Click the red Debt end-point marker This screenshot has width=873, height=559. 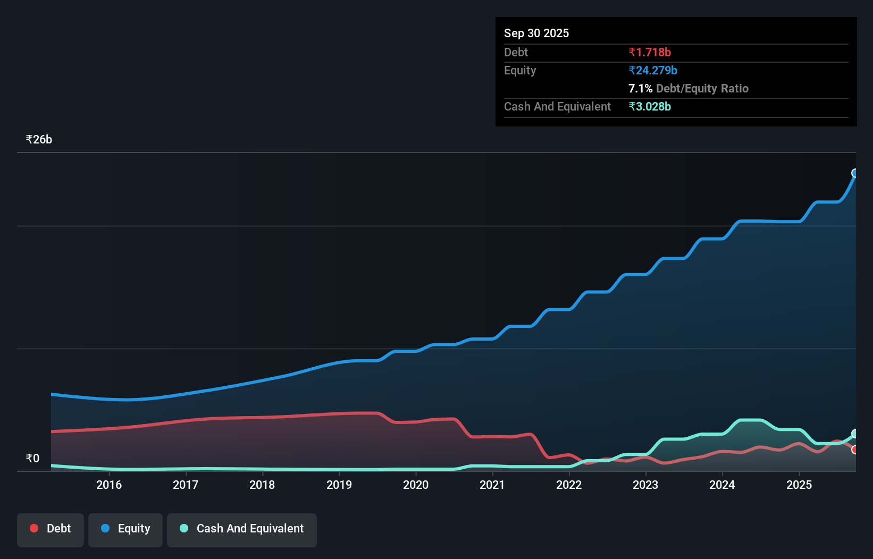855,450
